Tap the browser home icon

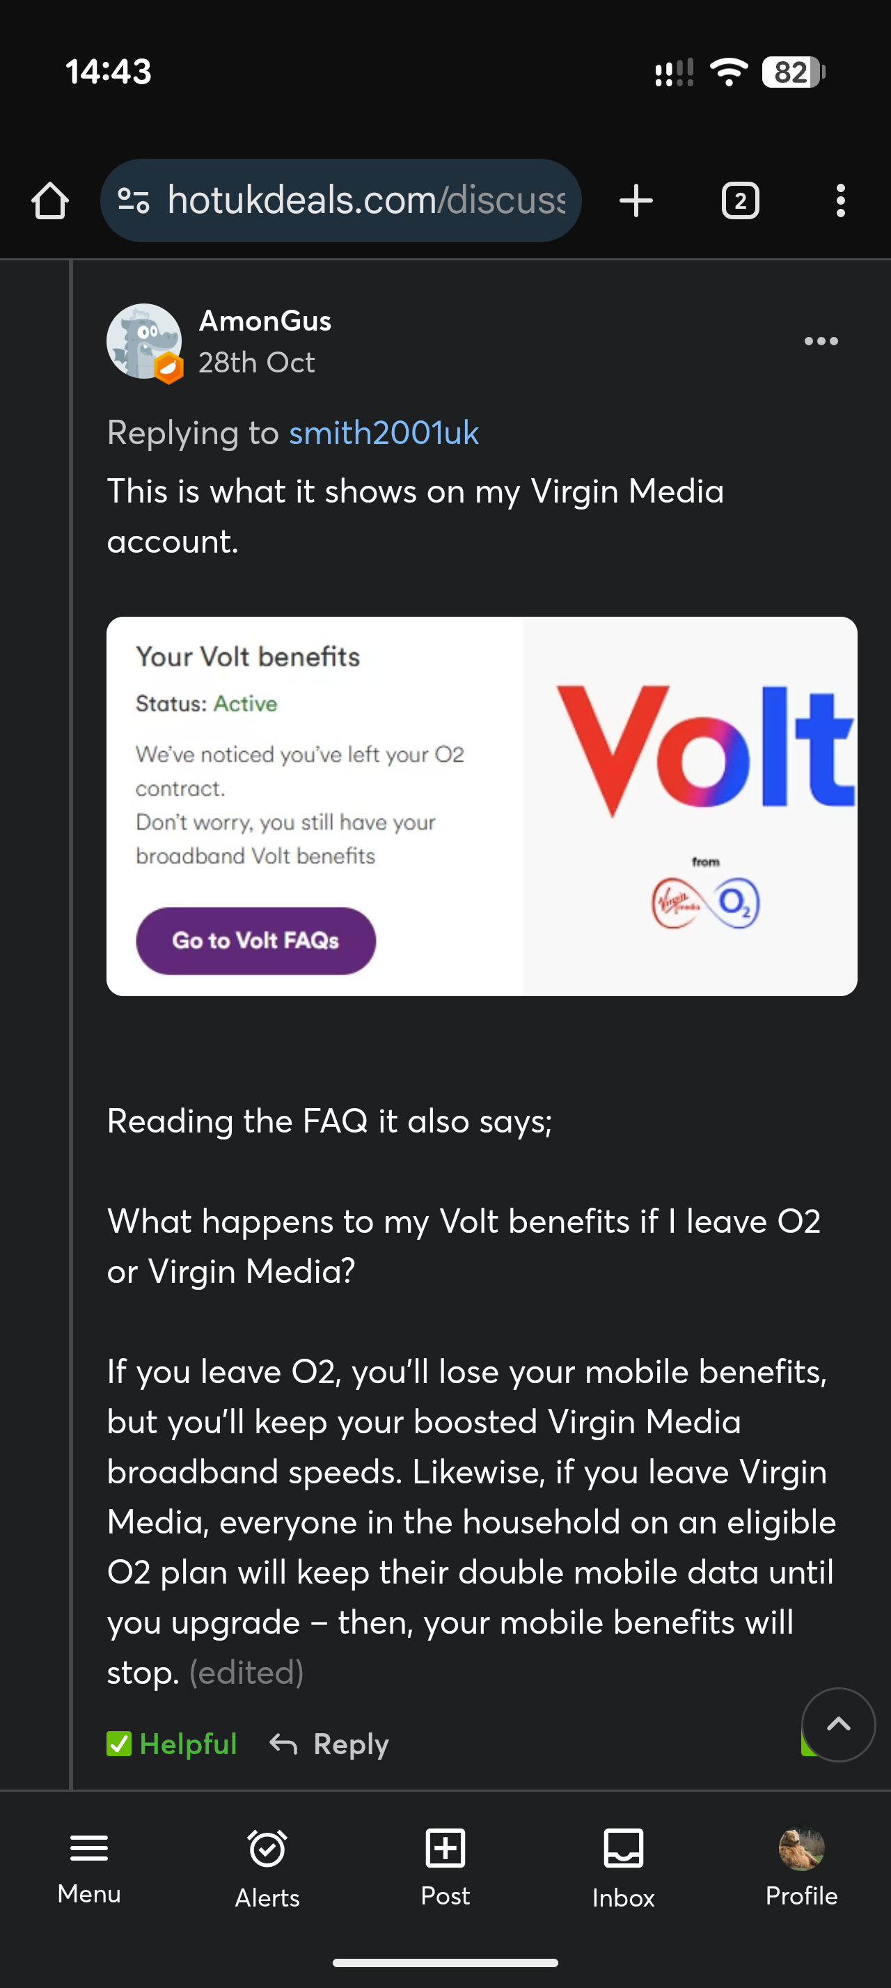click(50, 200)
